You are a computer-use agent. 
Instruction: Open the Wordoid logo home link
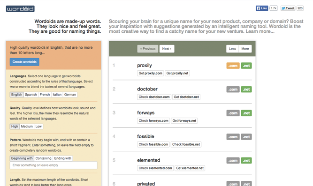pos(20,8)
